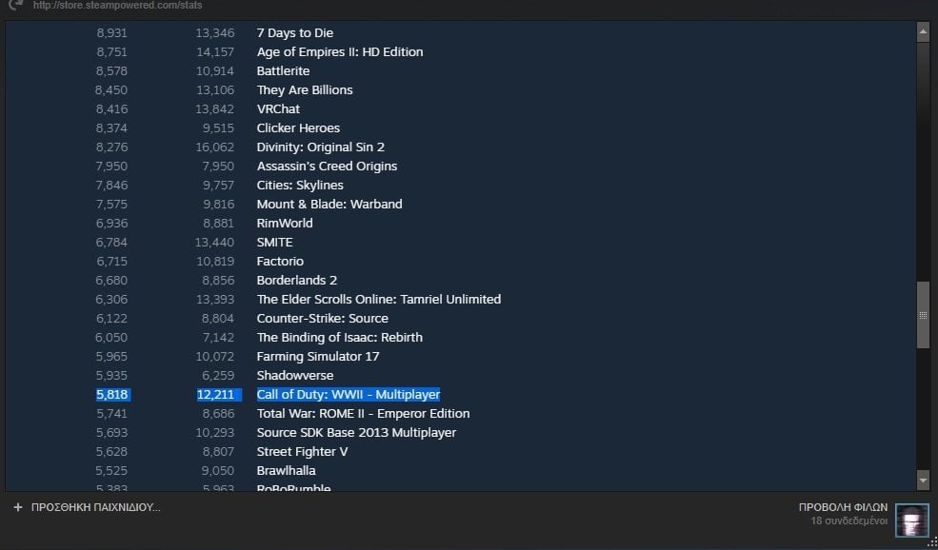Click the page reload icon
Image resolution: width=938 pixels, height=550 pixels.
(15, 5)
